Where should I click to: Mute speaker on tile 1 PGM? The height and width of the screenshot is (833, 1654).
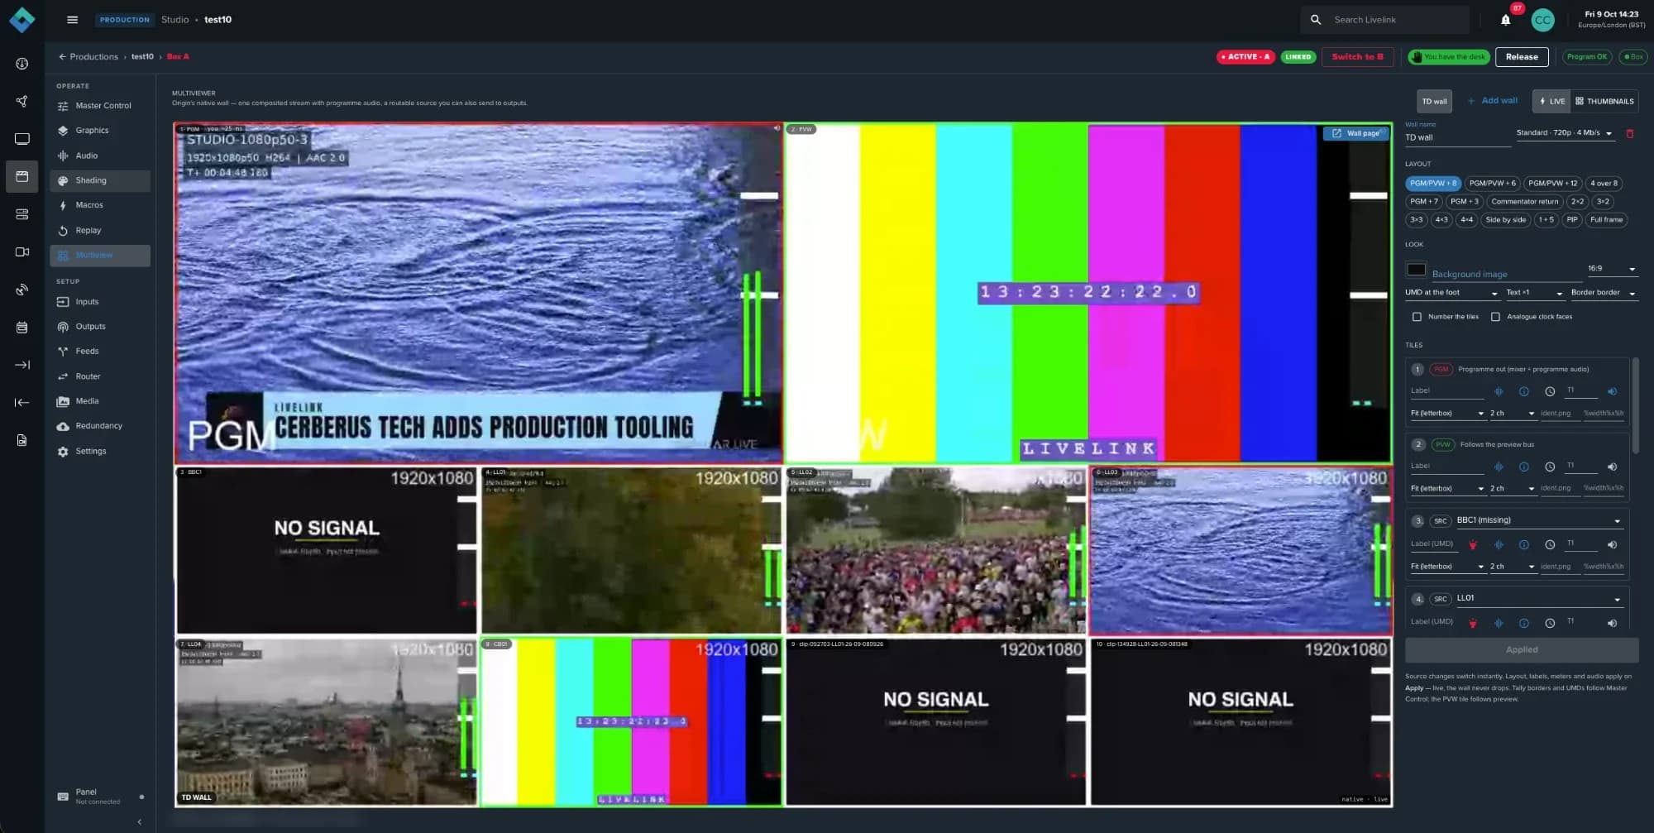coord(1612,391)
